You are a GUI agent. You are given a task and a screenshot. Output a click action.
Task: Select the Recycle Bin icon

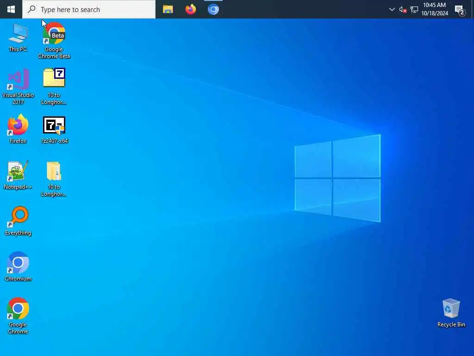[x=451, y=313]
